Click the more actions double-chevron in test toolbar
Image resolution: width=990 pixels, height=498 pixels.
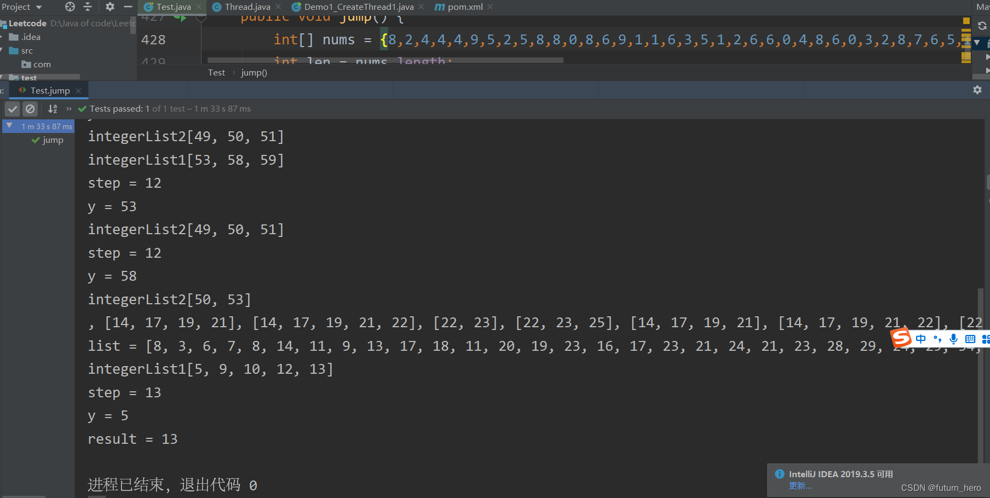[x=69, y=109]
